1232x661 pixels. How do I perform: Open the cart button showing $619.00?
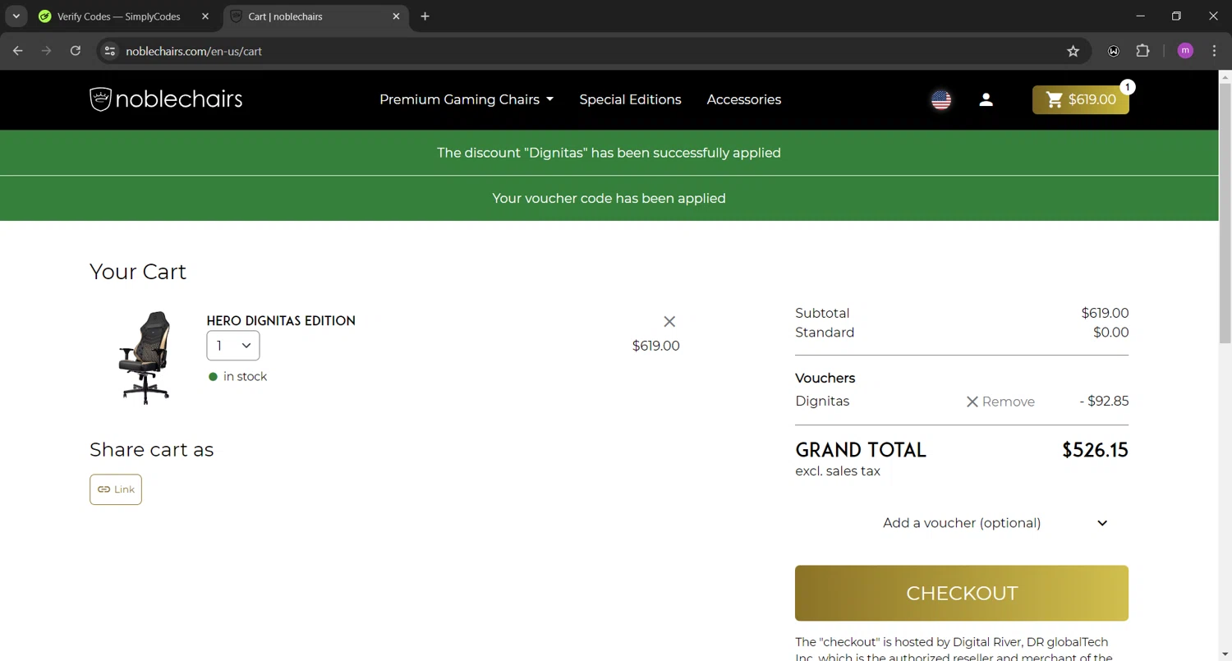click(1081, 99)
